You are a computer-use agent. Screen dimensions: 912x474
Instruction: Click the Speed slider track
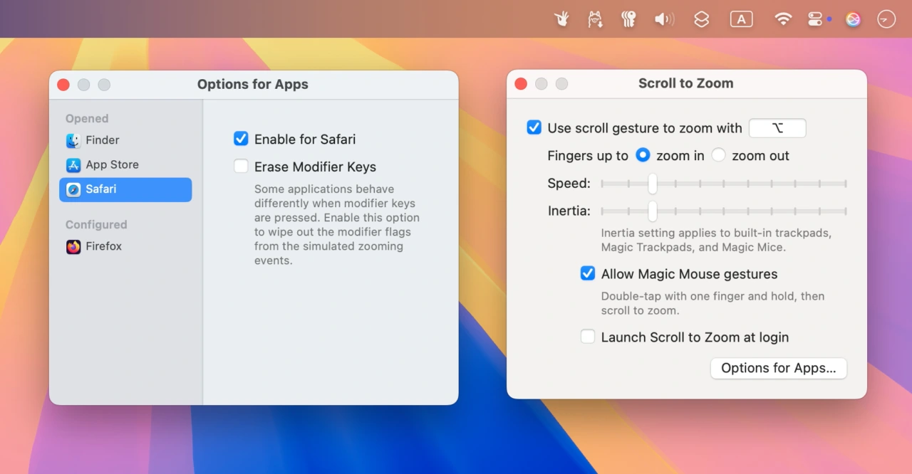pos(748,184)
